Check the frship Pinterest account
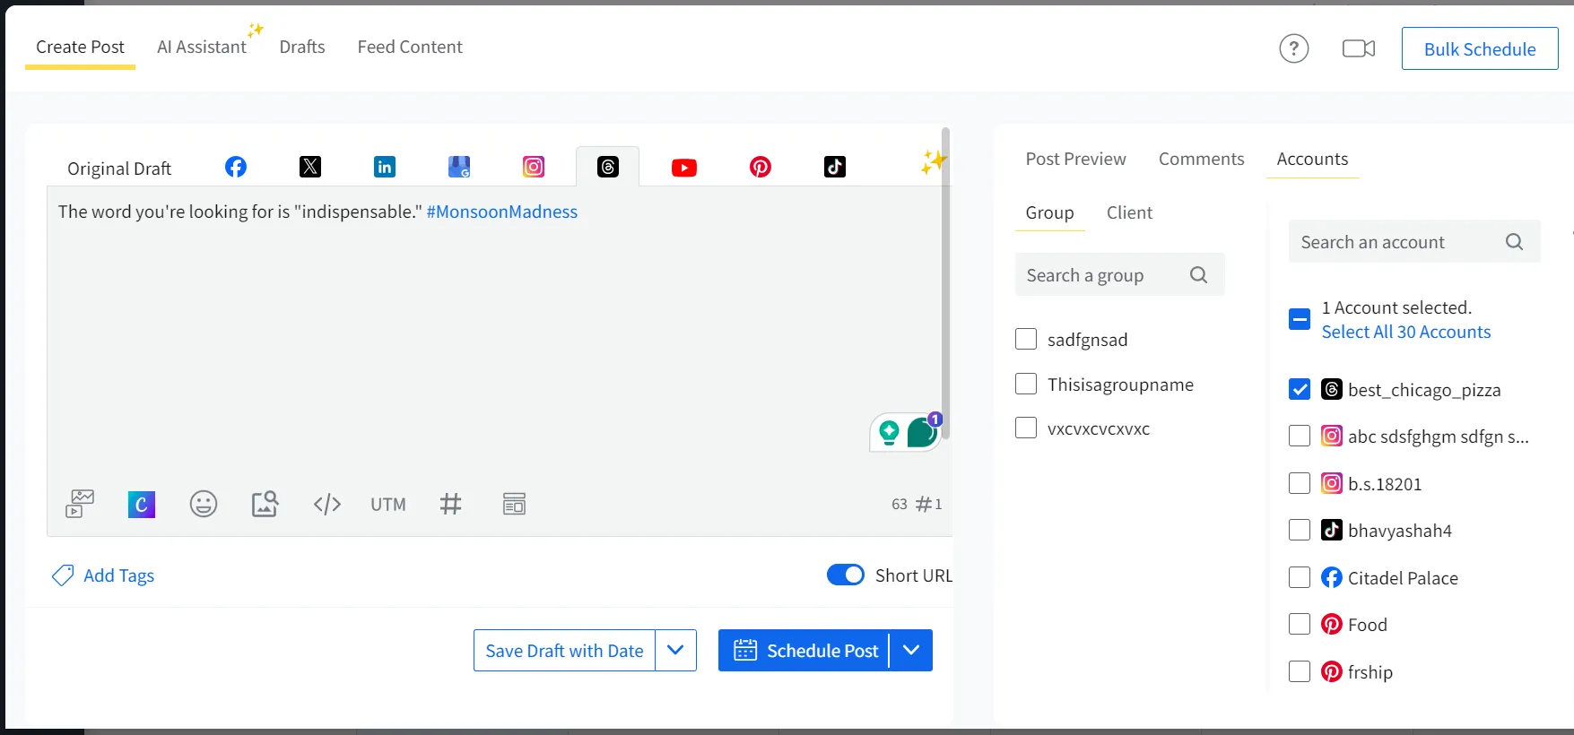Screen dimensions: 1574x735 click(x=1300, y=671)
